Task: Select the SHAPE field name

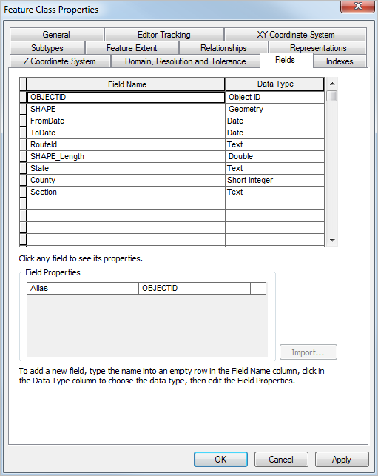Action: [126, 109]
